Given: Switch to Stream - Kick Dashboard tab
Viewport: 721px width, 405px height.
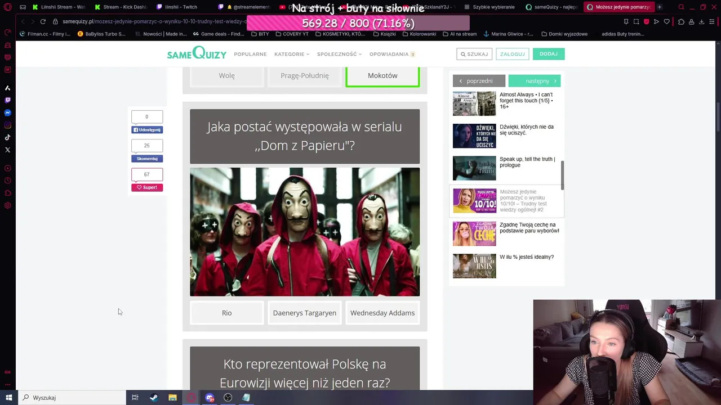Looking at the screenshot, I should (x=121, y=7).
